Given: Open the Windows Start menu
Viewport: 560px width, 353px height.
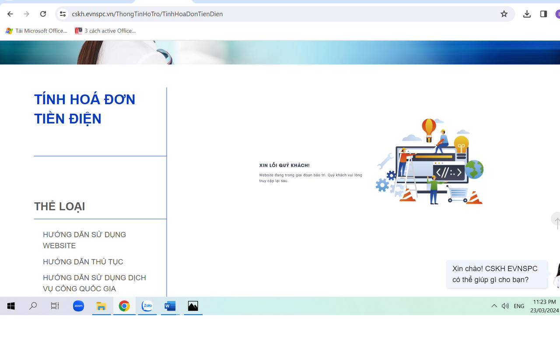Looking at the screenshot, I should 11,306.
